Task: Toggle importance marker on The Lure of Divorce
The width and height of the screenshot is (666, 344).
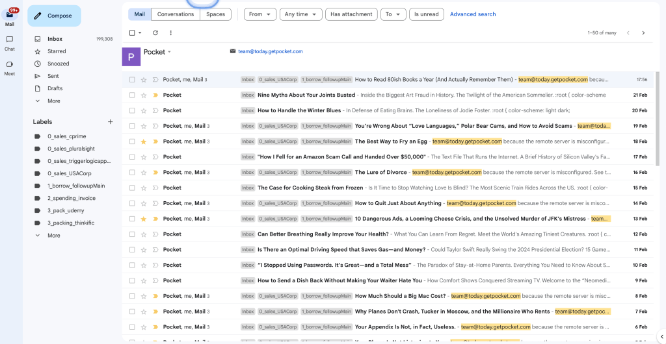Action: (x=155, y=173)
